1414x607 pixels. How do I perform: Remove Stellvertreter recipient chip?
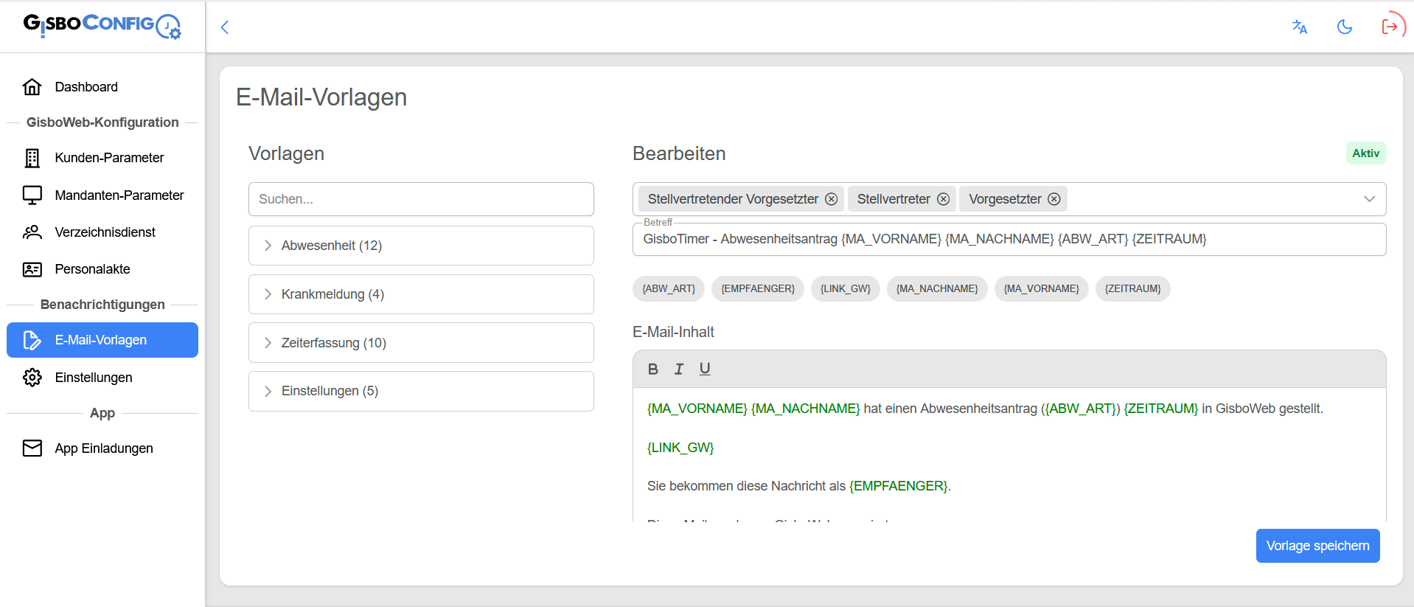tap(943, 199)
